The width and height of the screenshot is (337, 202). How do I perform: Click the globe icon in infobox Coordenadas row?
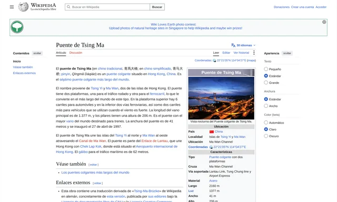[x=211, y=147]
